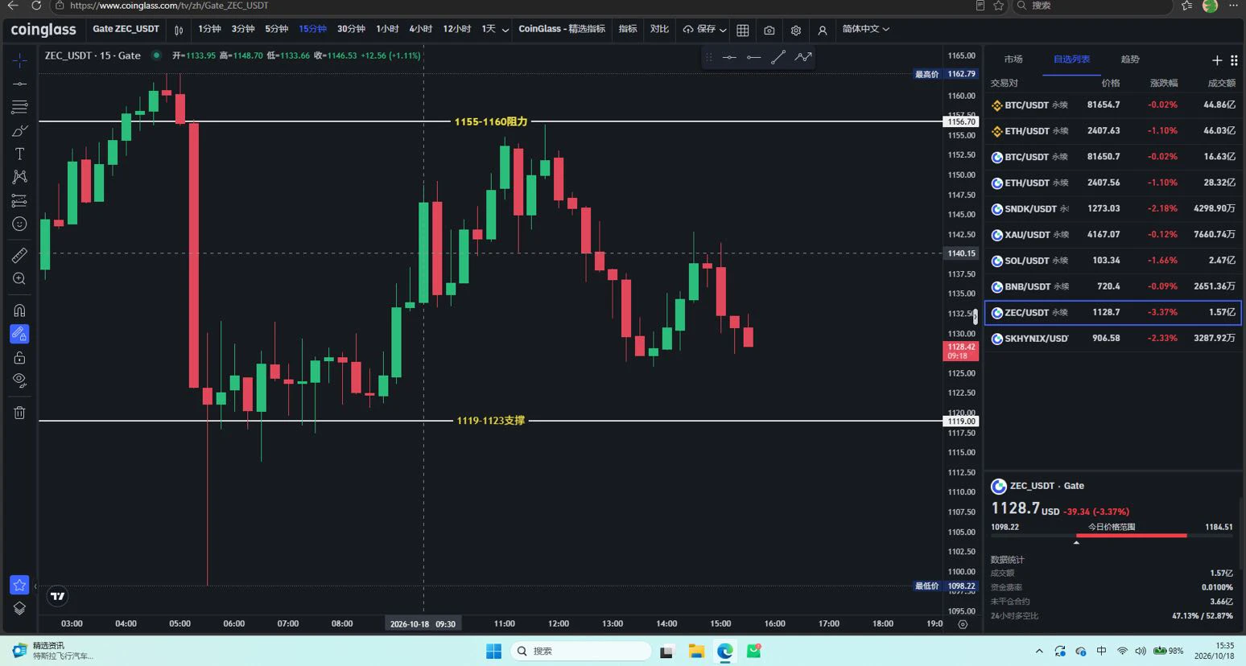Select the zoom-in magnifier tool
The height and width of the screenshot is (666, 1246).
pos(19,278)
